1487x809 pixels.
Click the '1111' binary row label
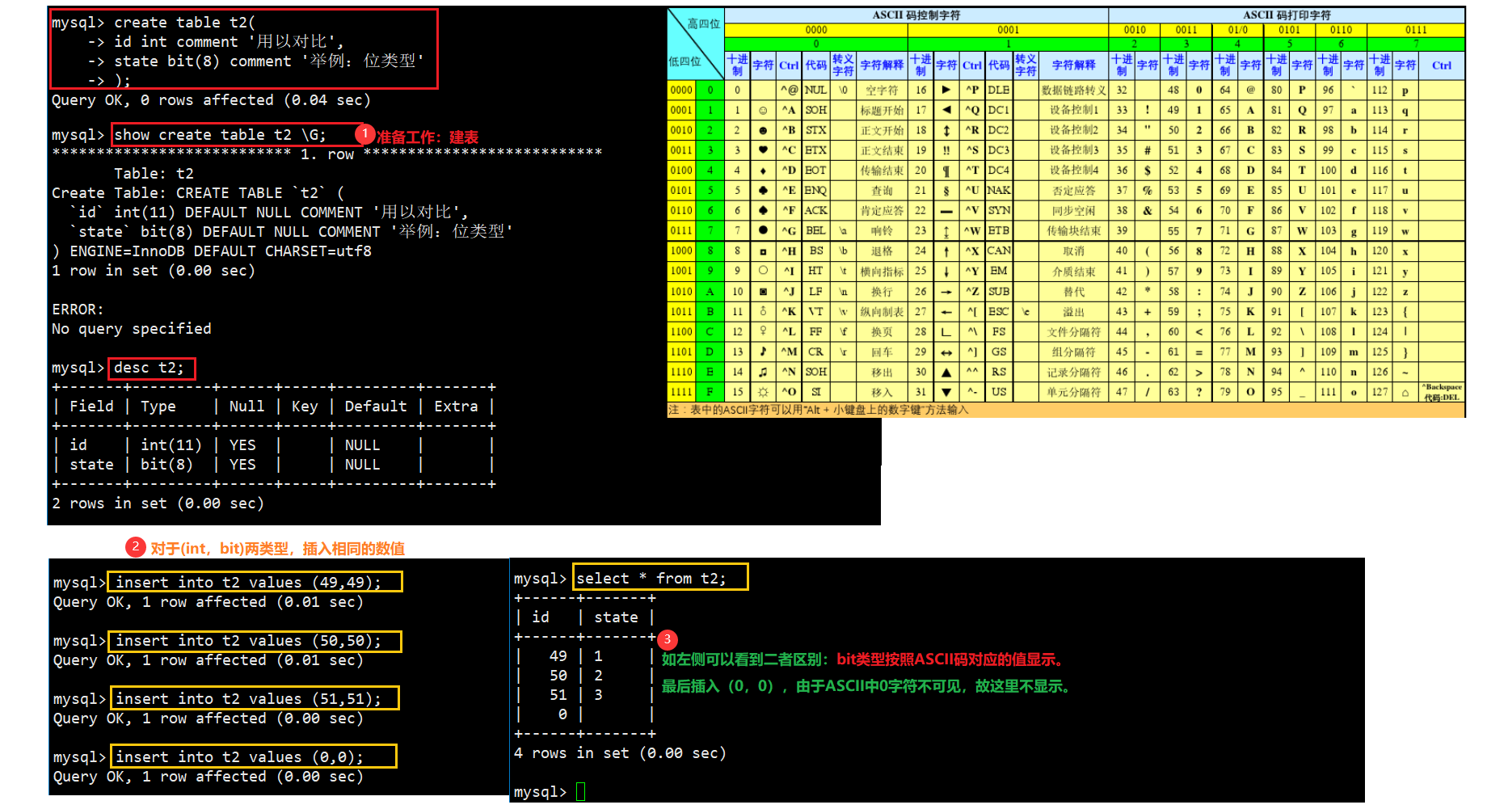681,392
